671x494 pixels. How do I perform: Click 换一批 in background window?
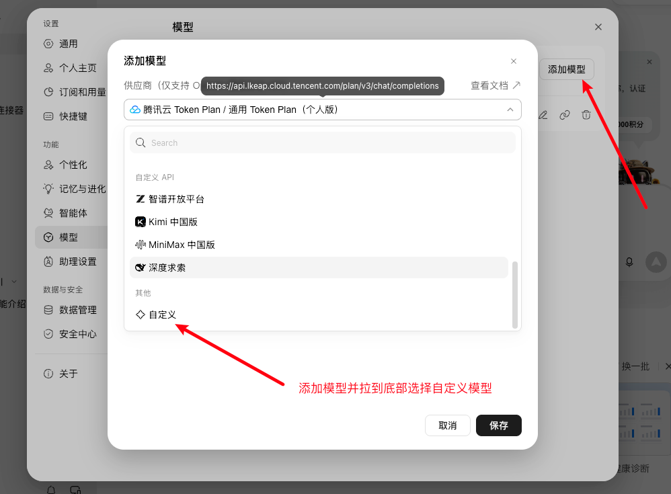coord(635,366)
